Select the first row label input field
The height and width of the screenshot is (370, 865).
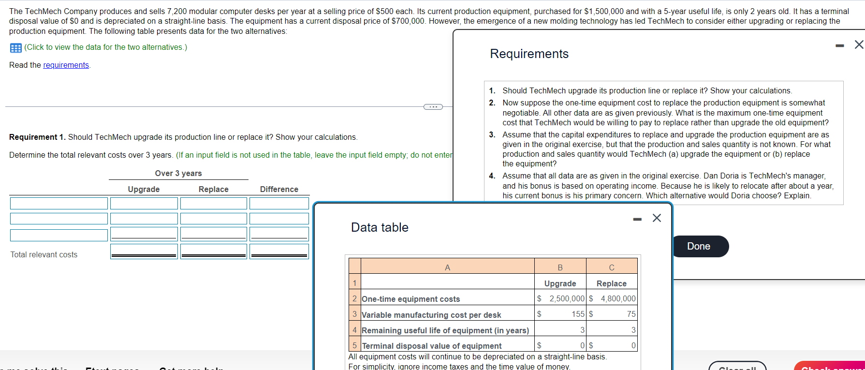(x=59, y=203)
